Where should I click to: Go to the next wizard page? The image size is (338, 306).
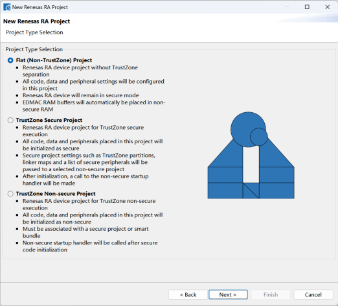click(228, 294)
